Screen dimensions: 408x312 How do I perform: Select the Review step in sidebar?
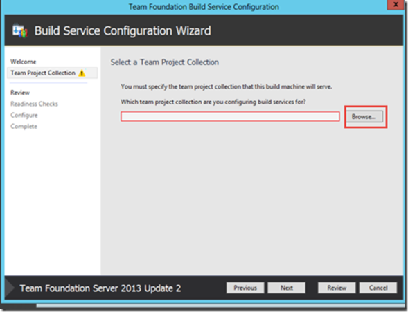[20, 93]
